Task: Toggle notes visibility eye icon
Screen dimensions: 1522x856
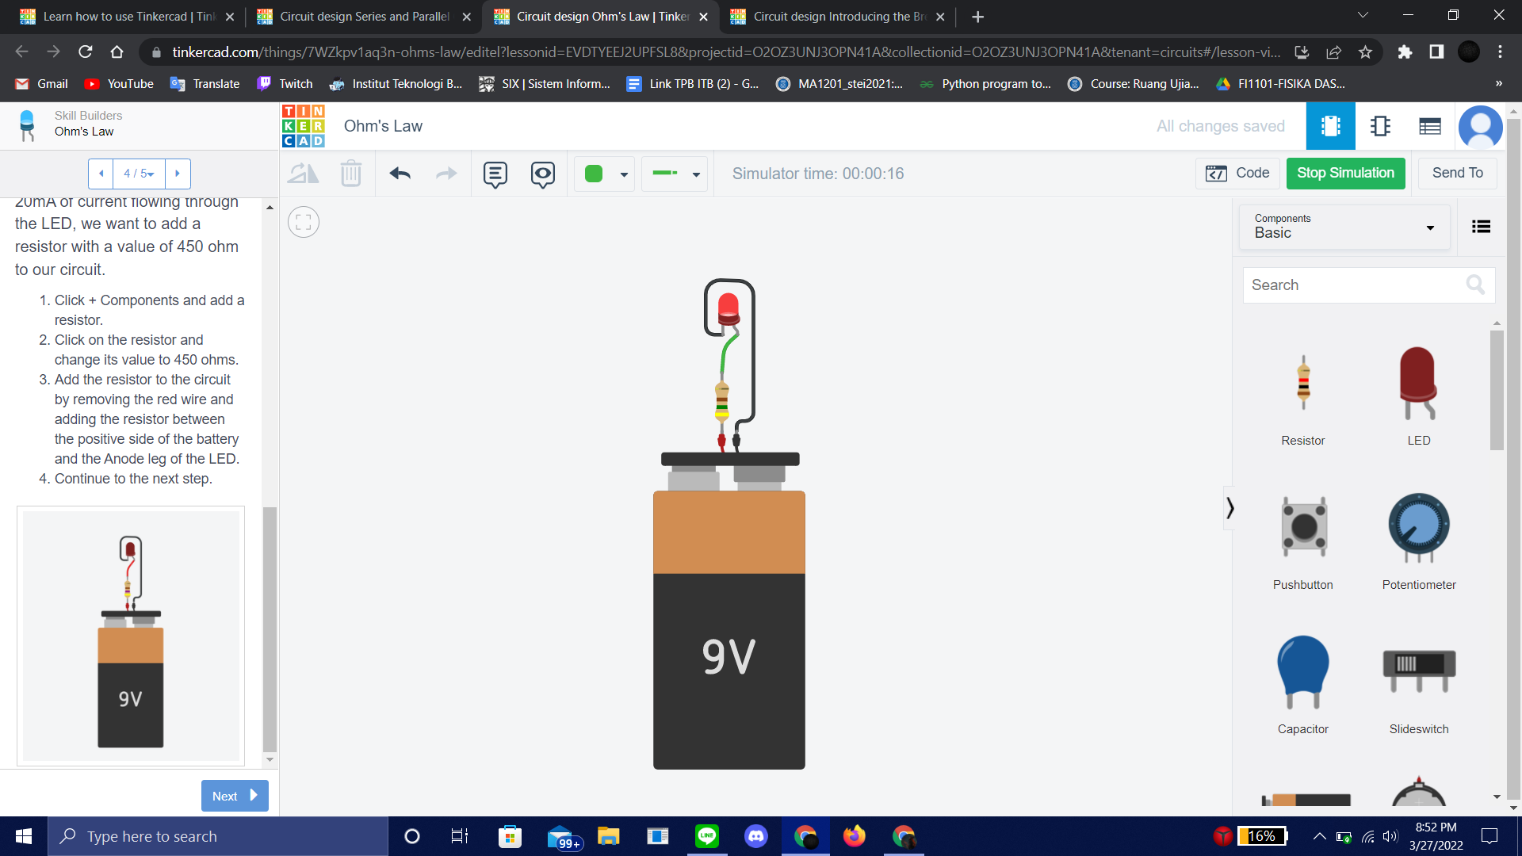Action: (x=543, y=174)
